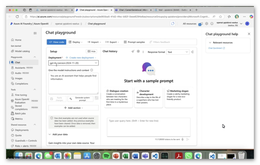This screenshot has width=260, height=165.
Task: Collapse Relevant resources in help panel
Action: point(210,43)
